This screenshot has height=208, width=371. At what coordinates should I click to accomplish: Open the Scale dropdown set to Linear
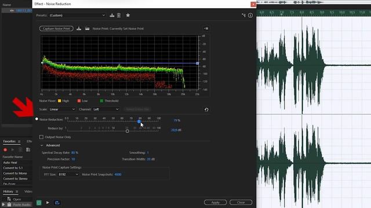pyautogui.click(x=62, y=109)
